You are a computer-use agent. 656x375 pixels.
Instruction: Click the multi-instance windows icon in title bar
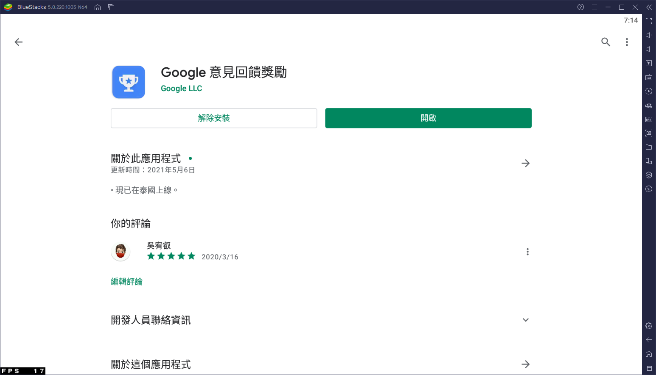[x=111, y=7]
